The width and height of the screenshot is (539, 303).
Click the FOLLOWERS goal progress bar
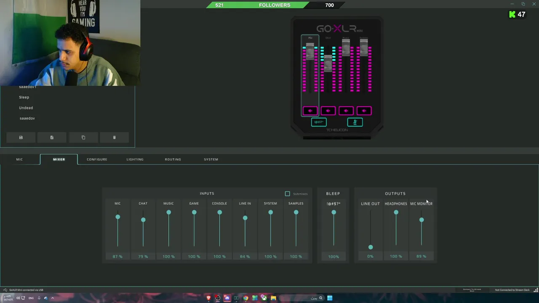(x=275, y=5)
